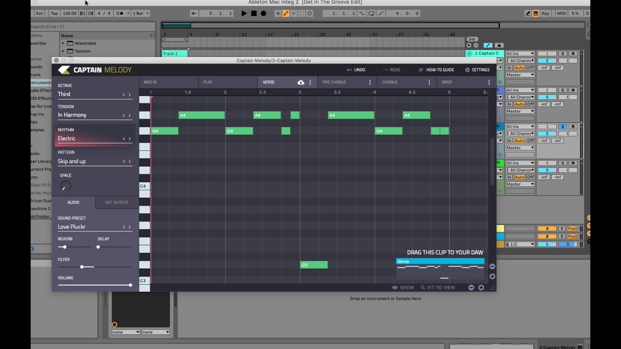Open the Key map mode
The image size is (621, 349).
(x=546, y=13)
